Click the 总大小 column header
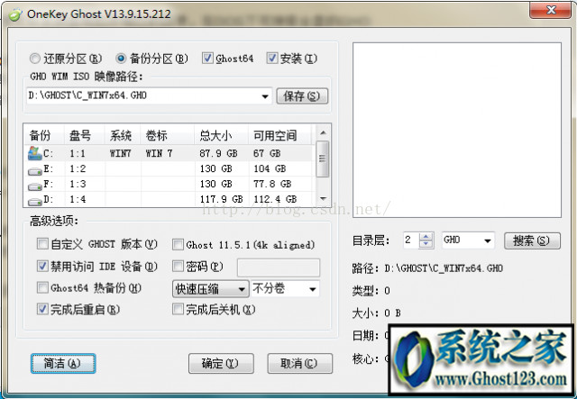 (221, 135)
